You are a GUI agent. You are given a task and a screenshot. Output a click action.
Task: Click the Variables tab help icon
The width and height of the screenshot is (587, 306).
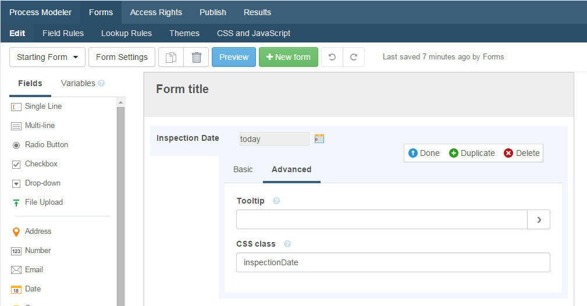click(101, 83)
